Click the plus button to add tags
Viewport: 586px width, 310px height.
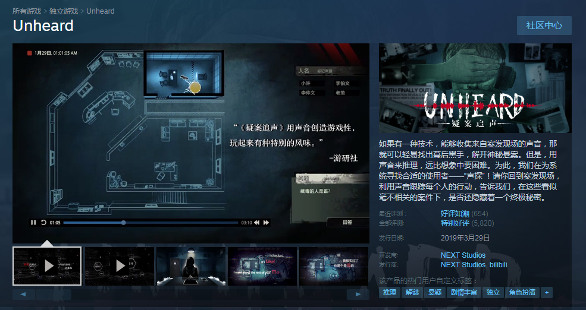point(547,292)
